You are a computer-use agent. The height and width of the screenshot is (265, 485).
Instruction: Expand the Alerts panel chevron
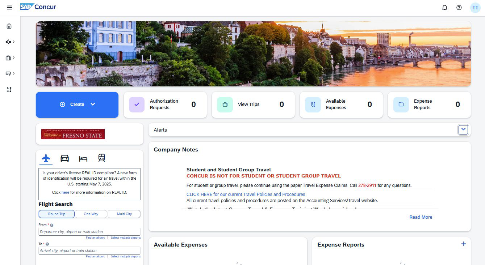[x=463, y=130]
